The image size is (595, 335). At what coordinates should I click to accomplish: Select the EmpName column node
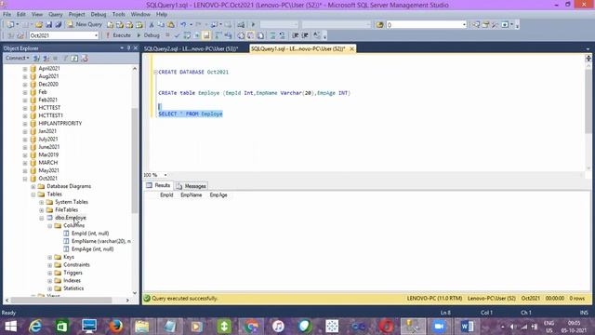click(x=101, y=241)
